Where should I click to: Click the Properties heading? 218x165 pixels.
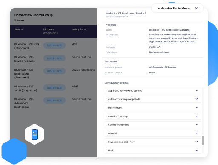(x=111, y=25)
